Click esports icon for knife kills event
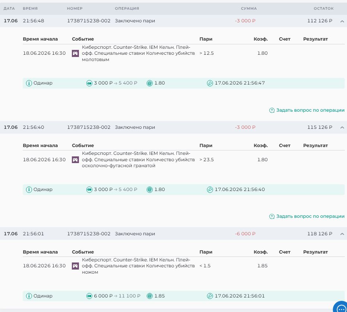The width and height of the screenshot is (347, 312). point(75,266)
